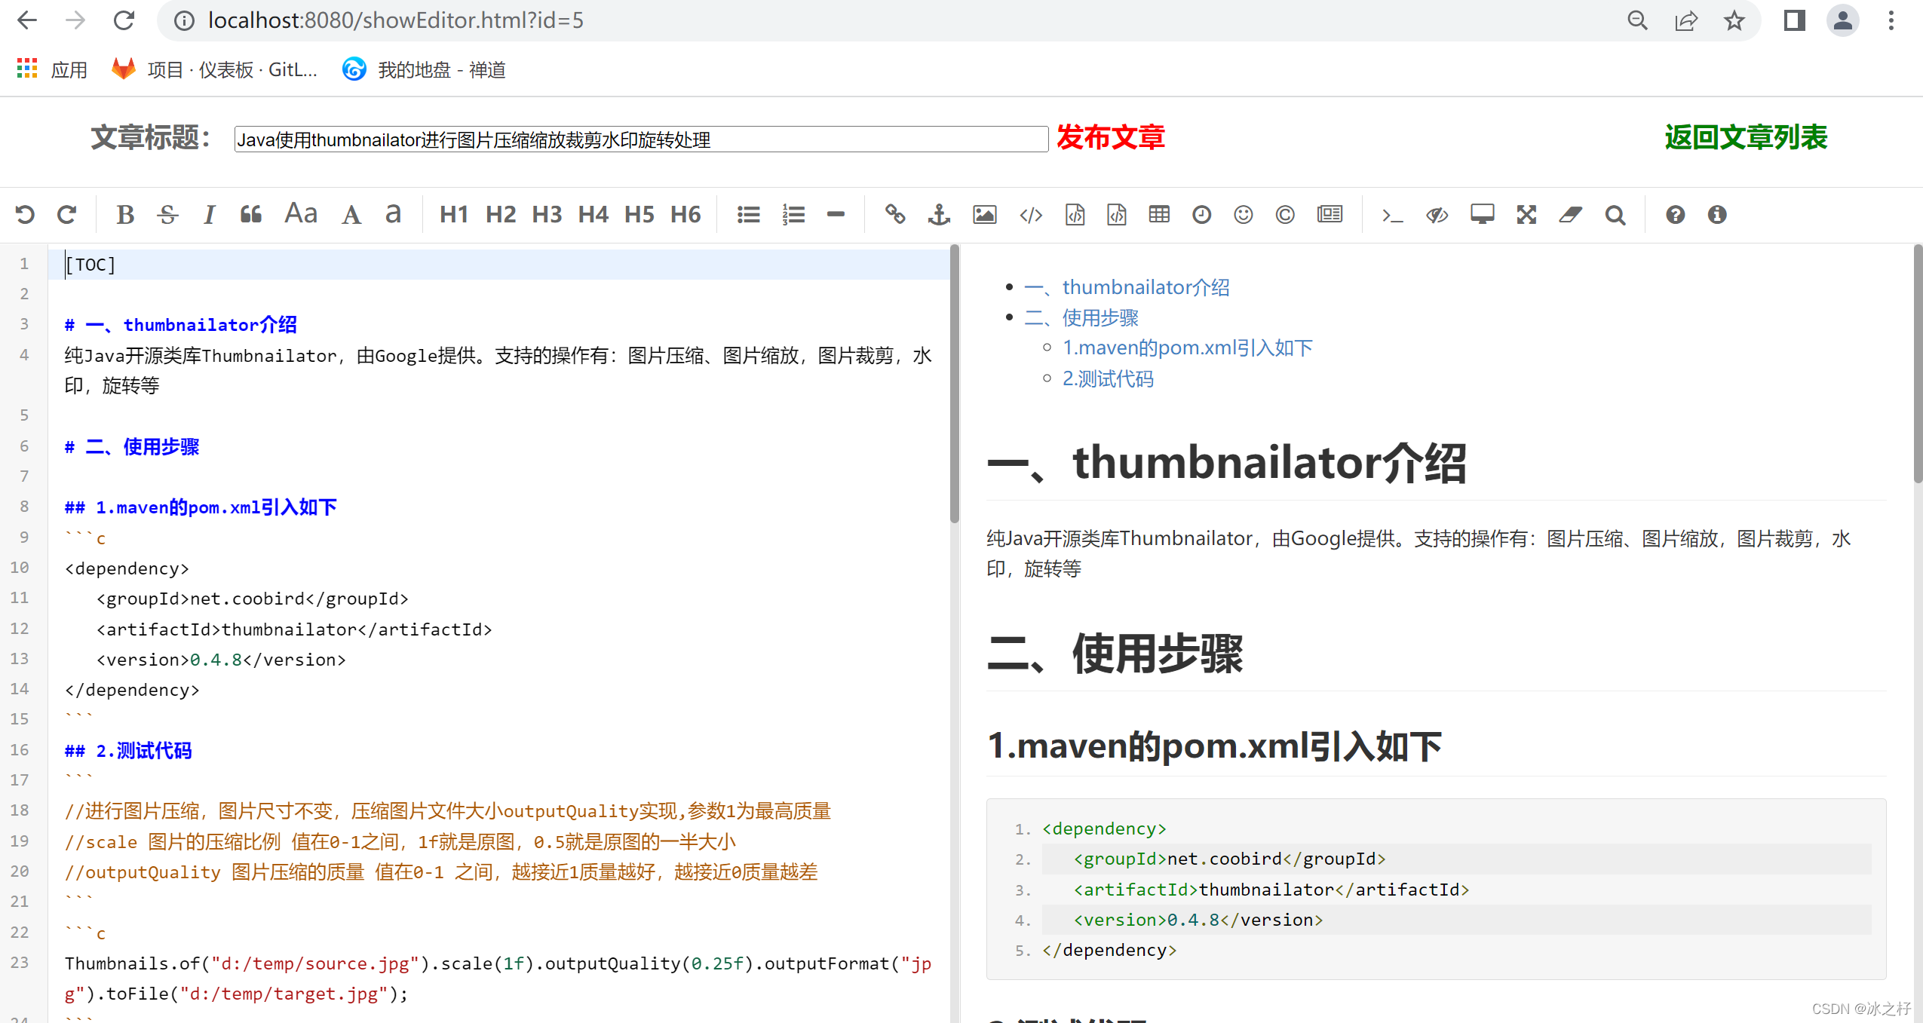This screenshot has width=1923, height=1023.
Task: Insert H6 heading
Action: pos(685,215)
